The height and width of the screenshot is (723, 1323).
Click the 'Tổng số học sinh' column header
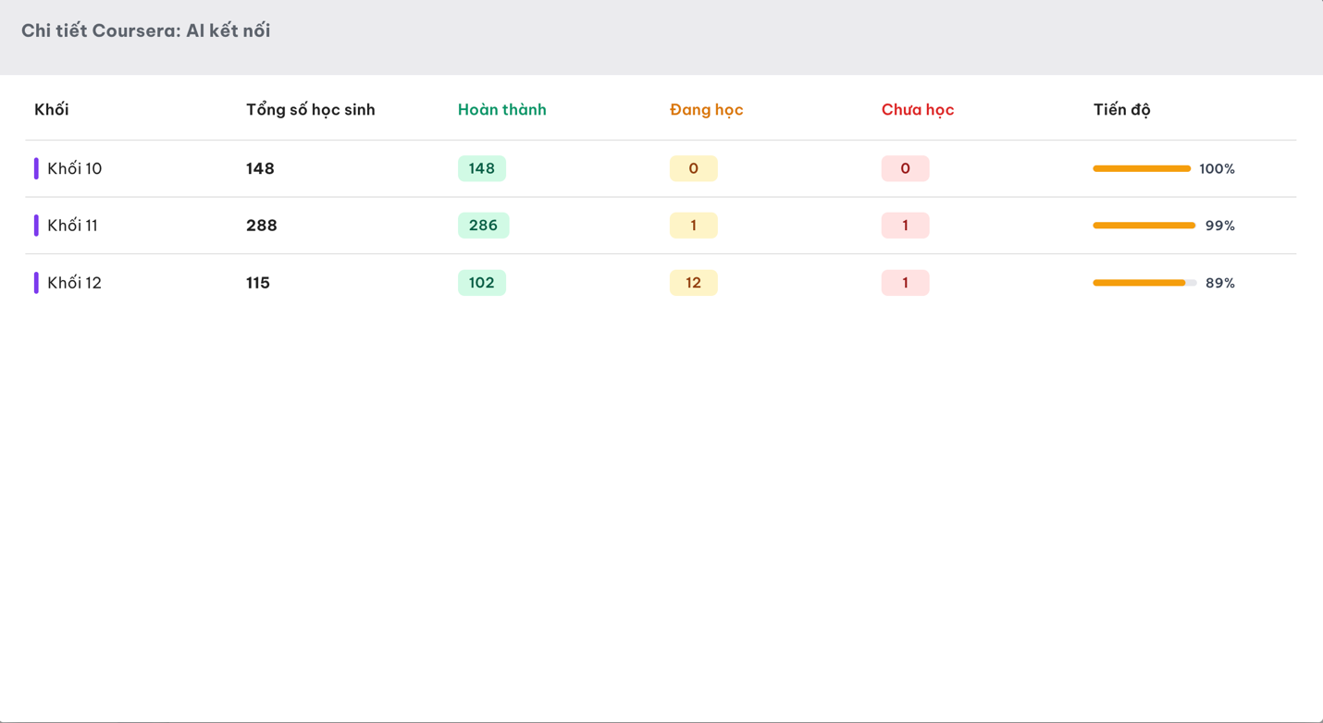coord(311,110)
